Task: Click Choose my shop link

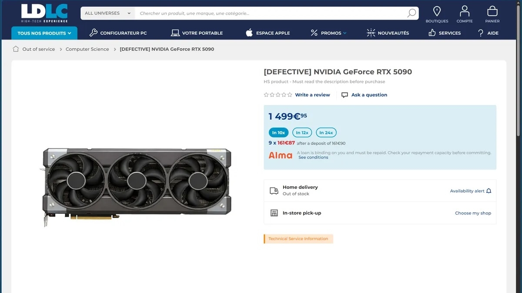Action: click(473, 213)
